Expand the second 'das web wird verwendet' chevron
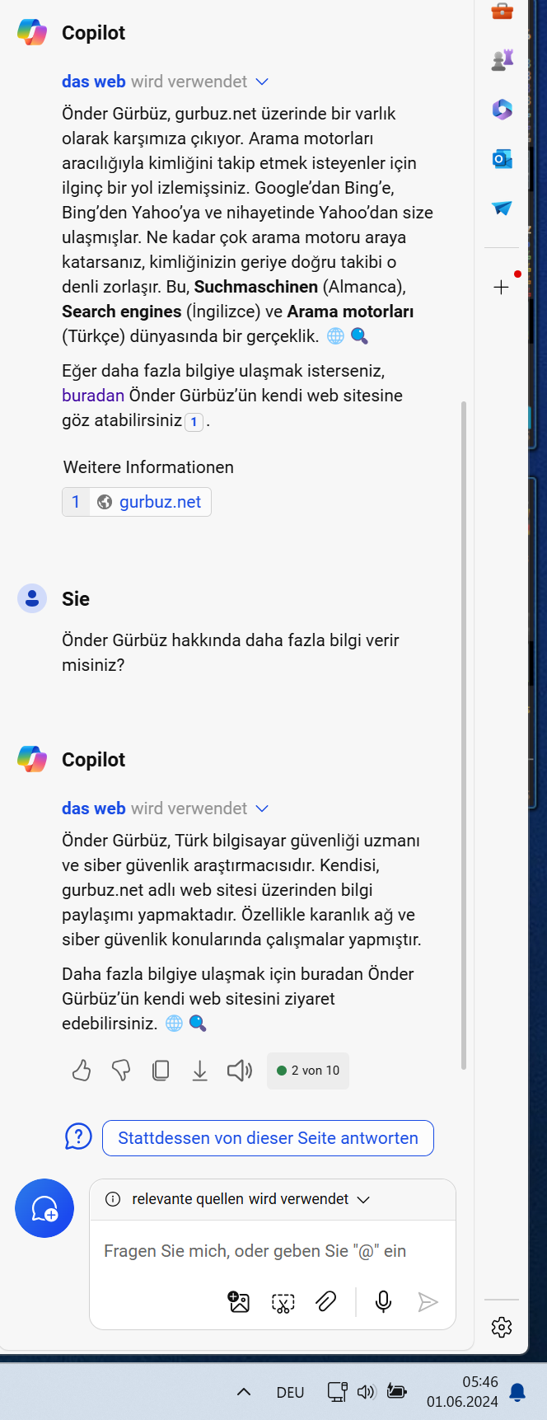Viewport: 547px width, 1420px height. [x=262, y=808]
